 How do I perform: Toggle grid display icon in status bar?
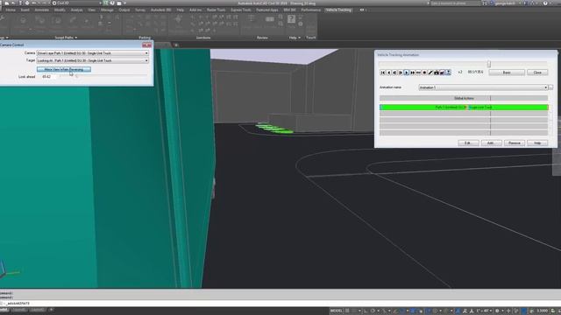[347, 311]
